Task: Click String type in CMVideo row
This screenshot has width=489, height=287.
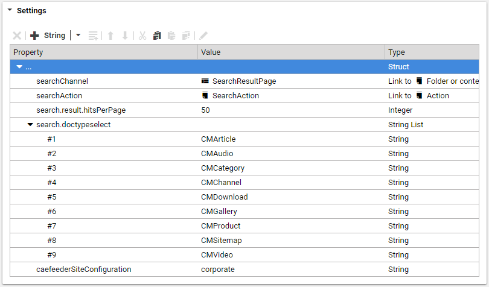Action: pos(398,255)
